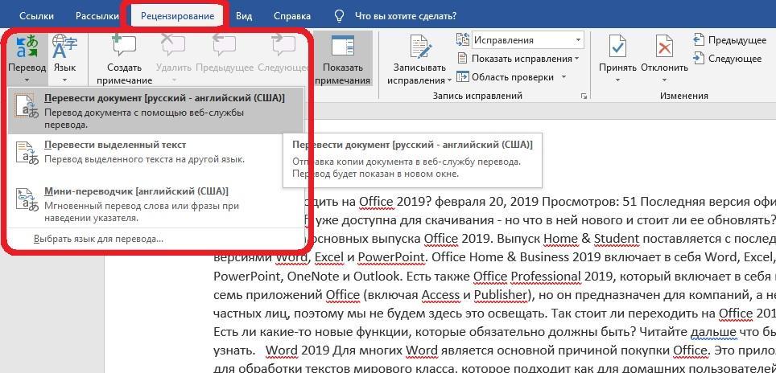Select Перевести документ [русский - английский (США)]

tap(156, 111)
